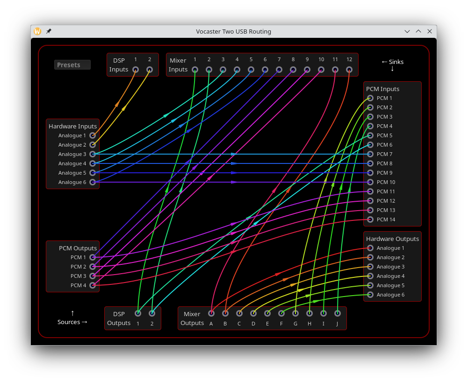Click the Mixer Outputs J socket

click(x=337, y=313)
